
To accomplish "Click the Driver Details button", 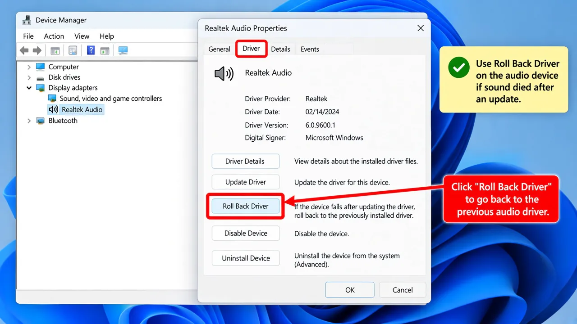I will click(245, 161).
